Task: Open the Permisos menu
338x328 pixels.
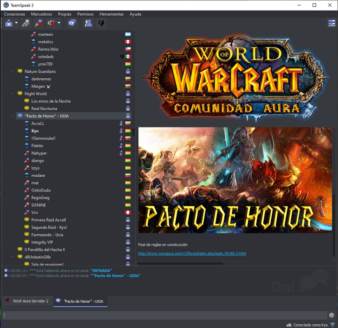Action: click(85, 14)
